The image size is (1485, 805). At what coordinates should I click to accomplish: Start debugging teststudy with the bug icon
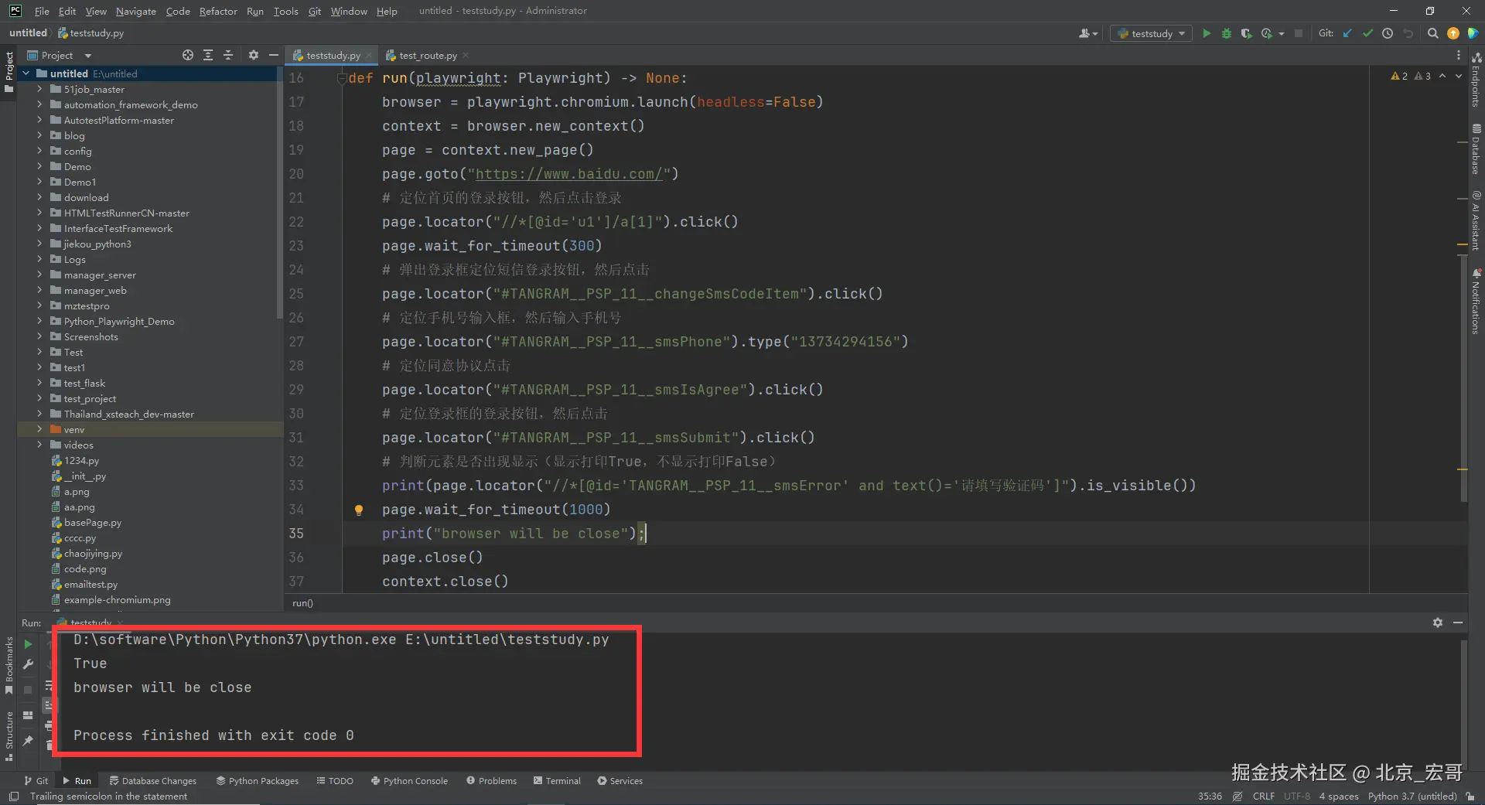pos(1226,33)
